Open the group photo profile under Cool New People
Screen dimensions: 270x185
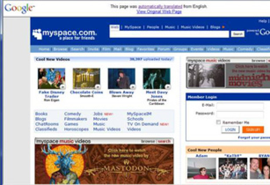point(232,168)
